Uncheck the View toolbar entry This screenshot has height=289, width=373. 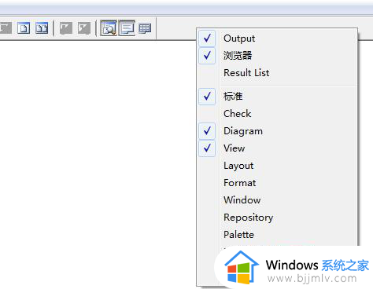click(278, 148)
